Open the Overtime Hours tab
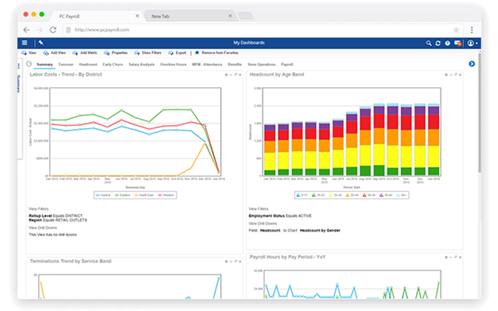This screenshot has height=311, width=498. [x=173, y=65]
